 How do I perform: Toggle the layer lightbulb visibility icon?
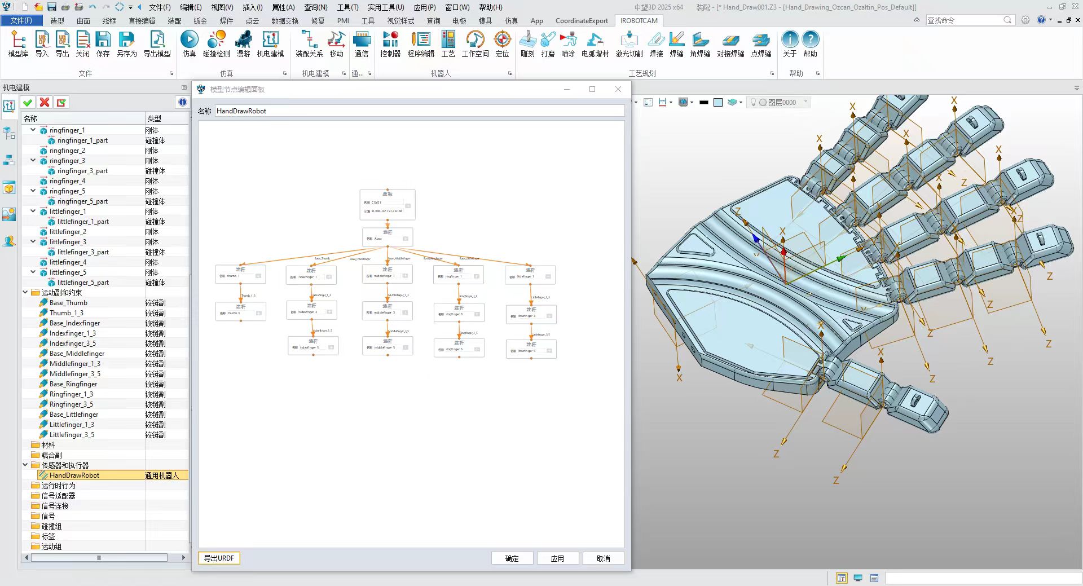pyautogui.click(x=753, y=102)
